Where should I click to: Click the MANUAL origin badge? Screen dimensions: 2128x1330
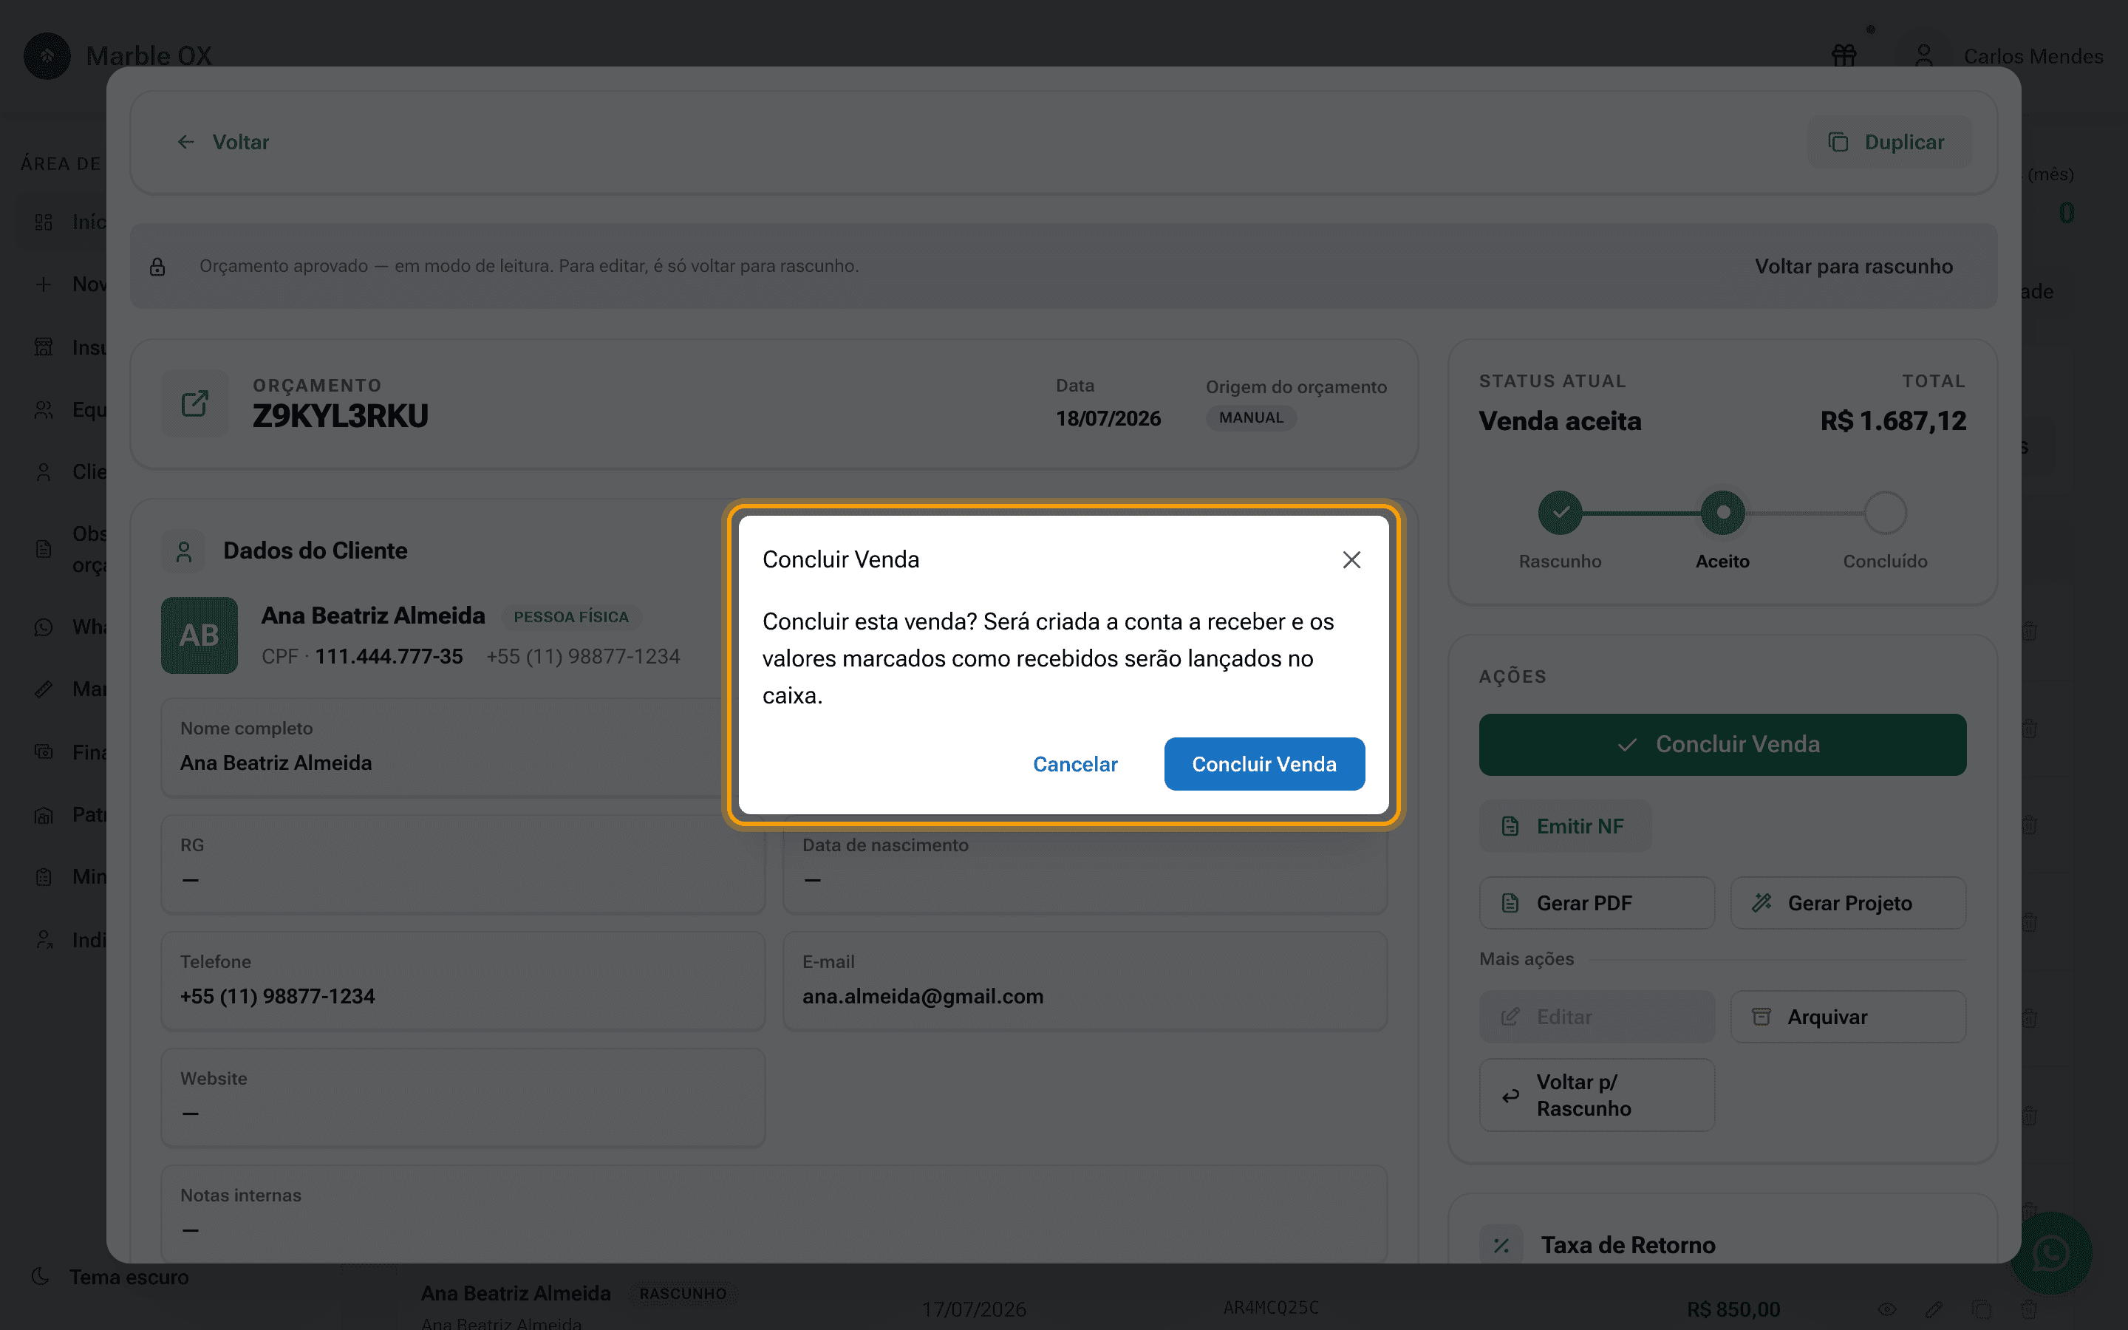[x=1250, y=417]
